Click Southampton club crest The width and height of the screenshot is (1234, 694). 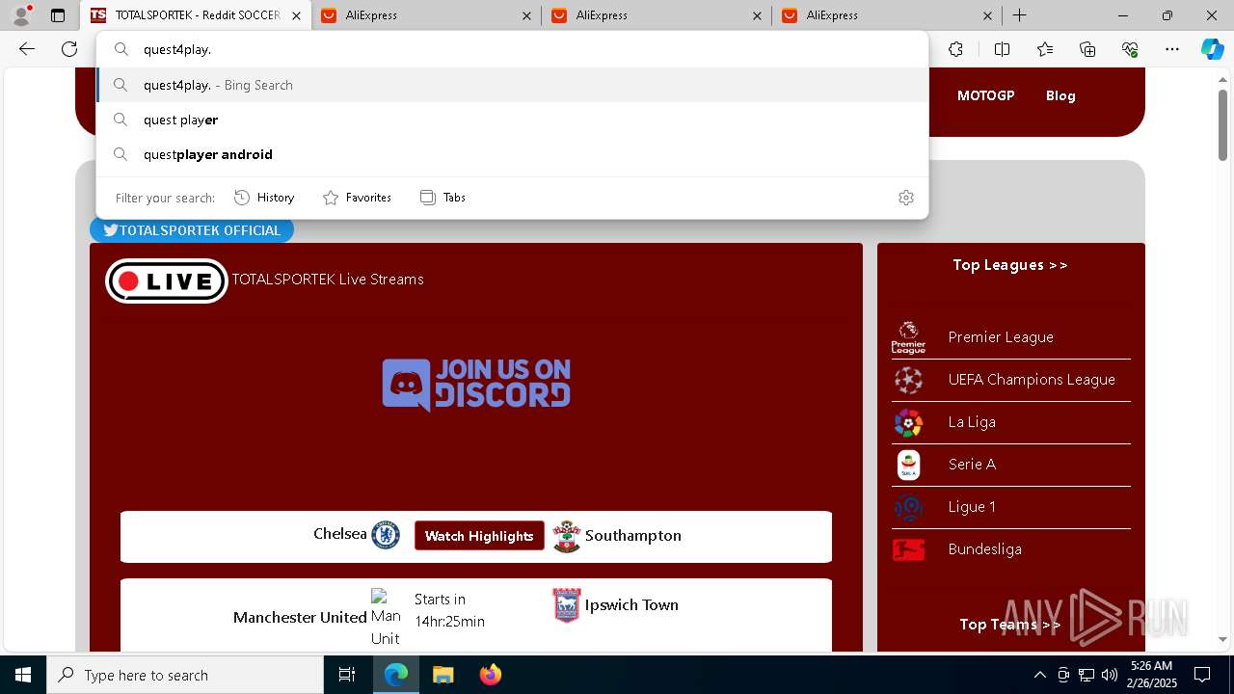[x=567, y=536]
